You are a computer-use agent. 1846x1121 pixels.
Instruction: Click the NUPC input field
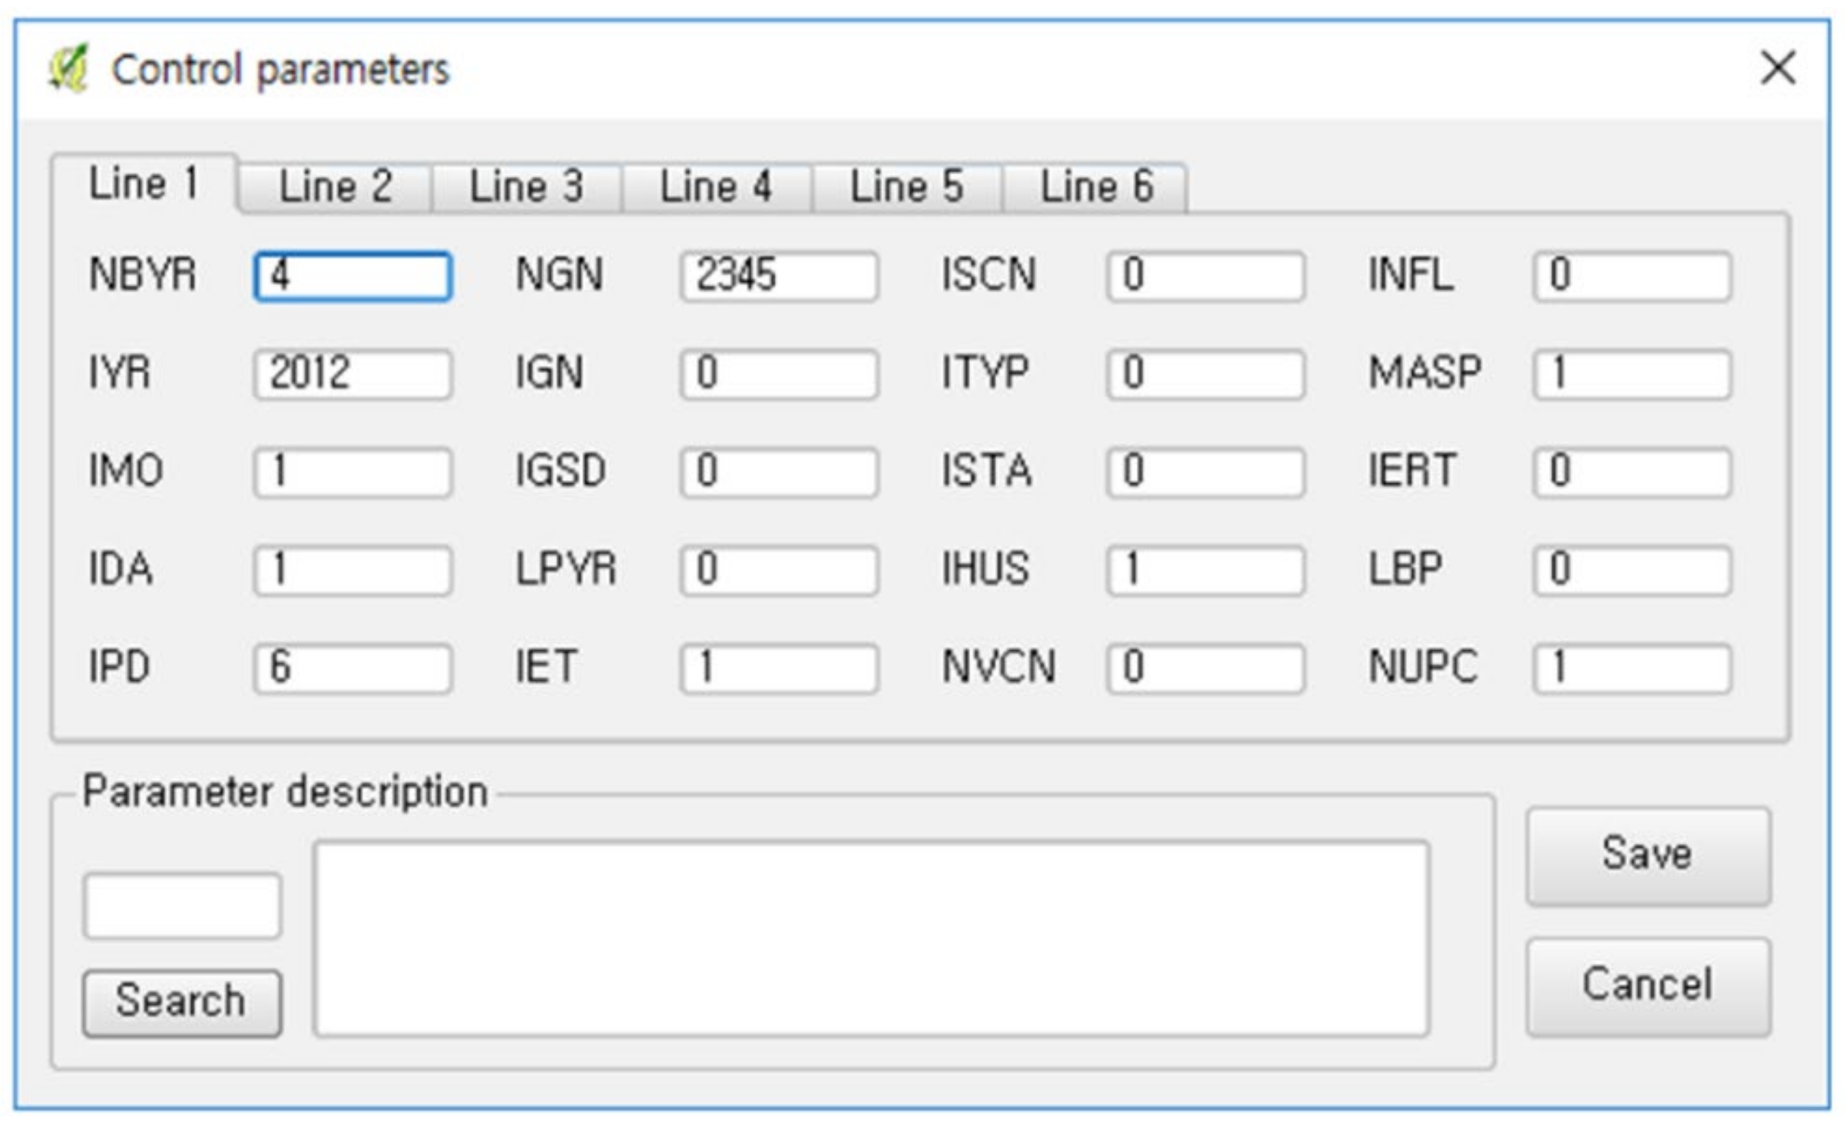tap(1632, 667)
